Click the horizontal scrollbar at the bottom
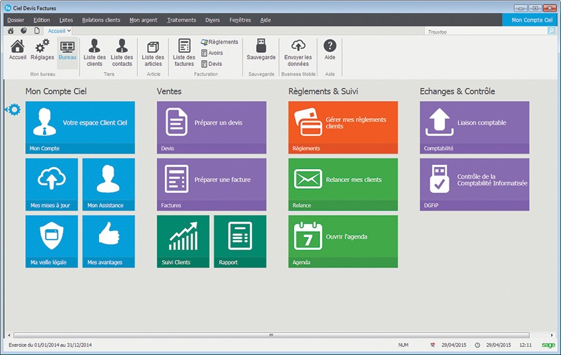 (x=271, y=335)
